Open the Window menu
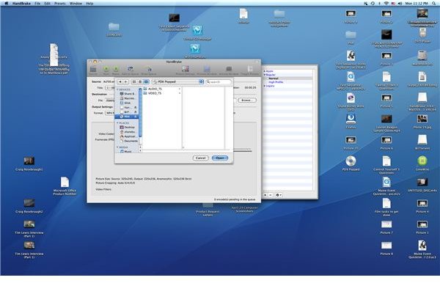This screenshot has width=440, height=283. 76,4
